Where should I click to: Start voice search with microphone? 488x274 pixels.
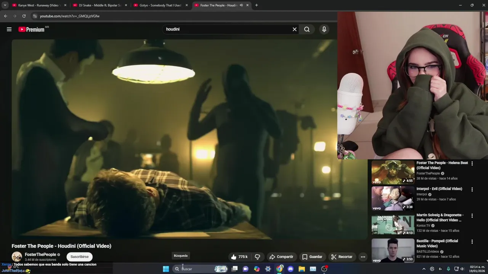tap(324, 29)
